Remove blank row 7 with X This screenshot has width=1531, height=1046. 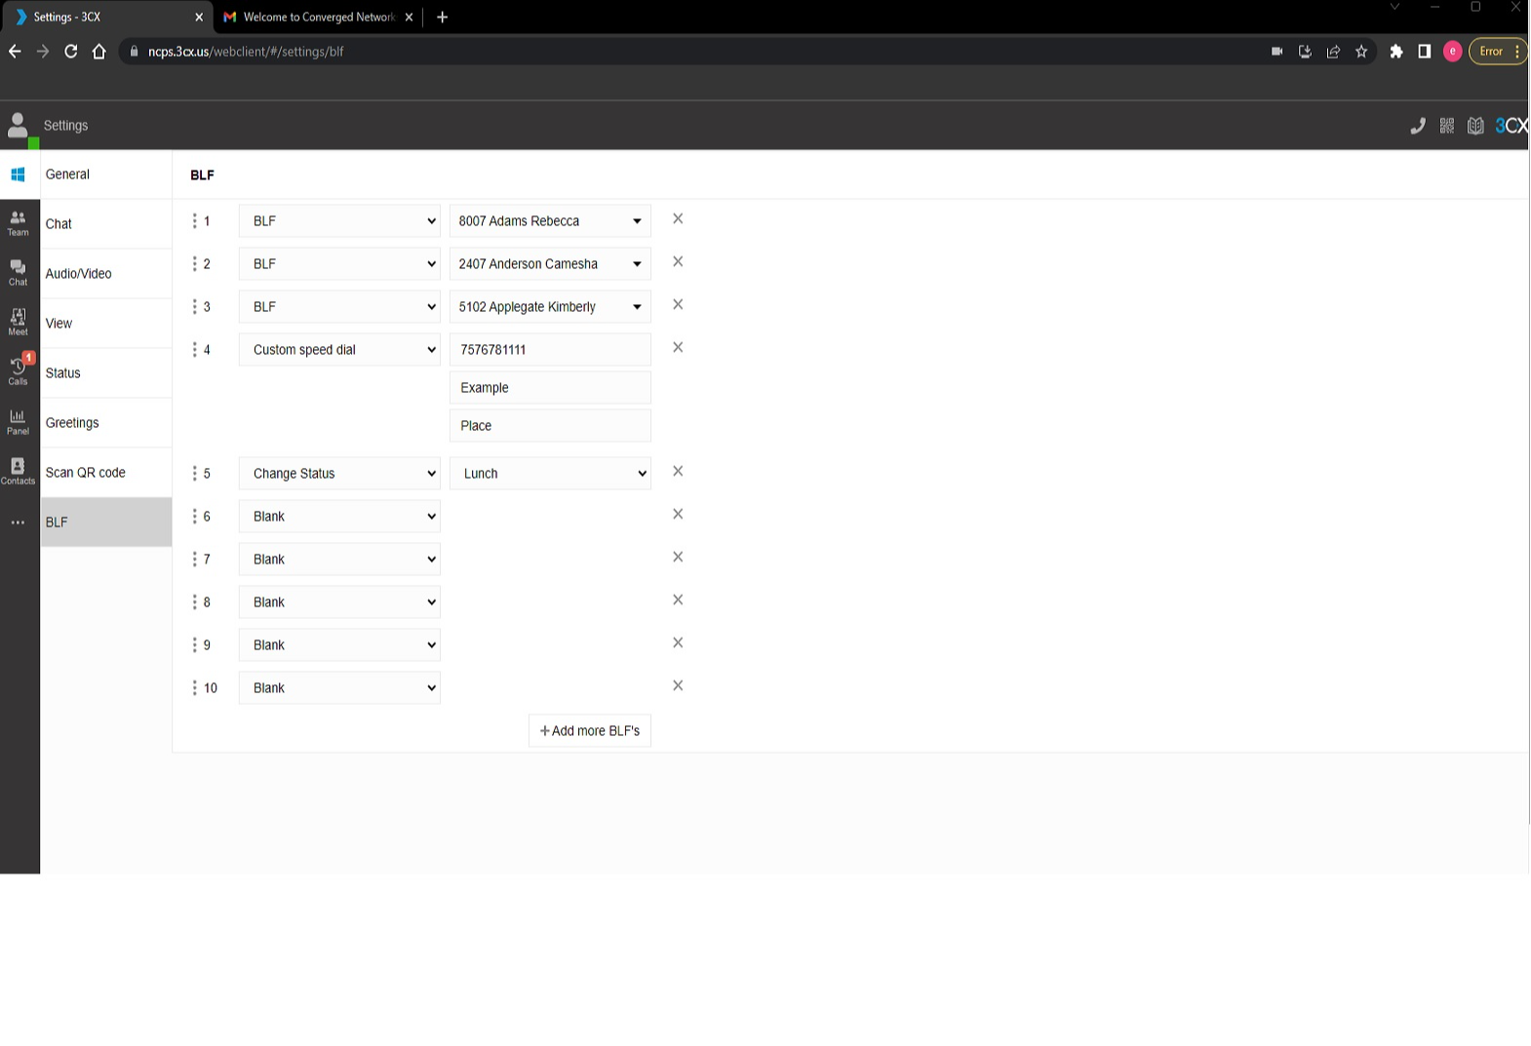[678, 558]
